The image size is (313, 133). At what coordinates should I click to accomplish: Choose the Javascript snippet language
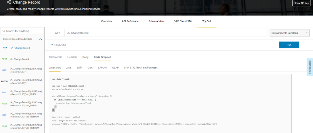click(x=55, y=68)
